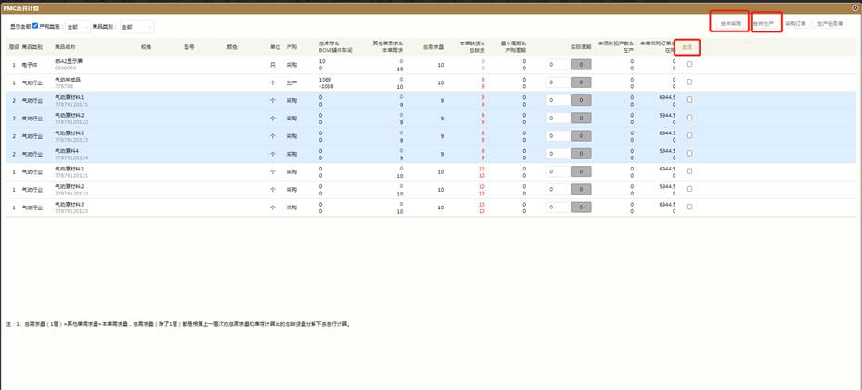The image size is (862, 390).
Task: Select checkbox of level-2 气动原材料1 row
Action: [689, 100]
